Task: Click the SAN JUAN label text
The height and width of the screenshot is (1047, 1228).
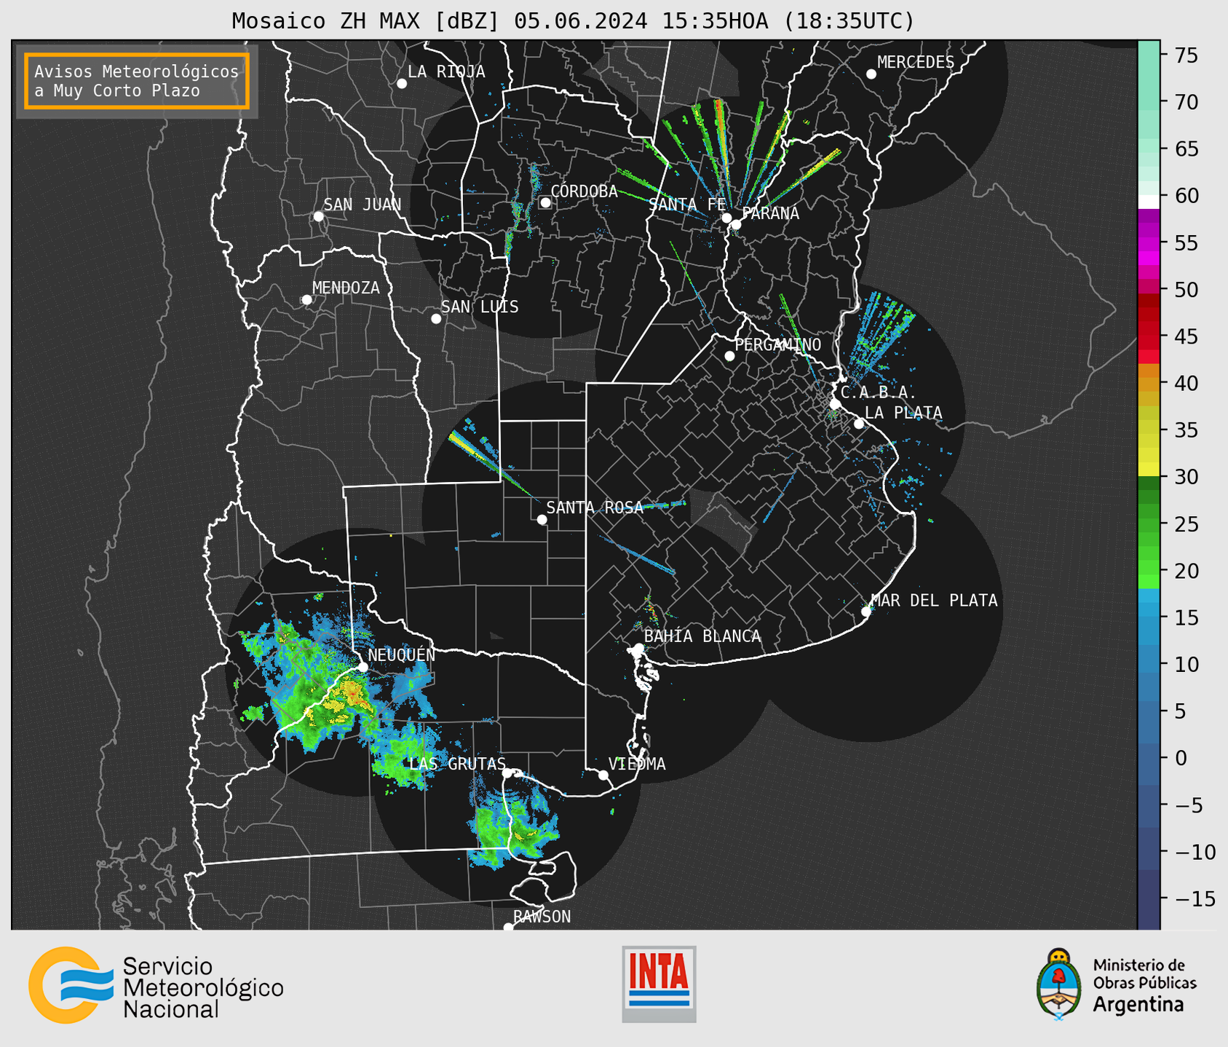Action: [363, 205]
